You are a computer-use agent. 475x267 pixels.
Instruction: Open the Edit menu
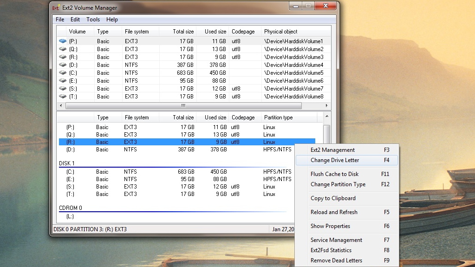[75, 20]
